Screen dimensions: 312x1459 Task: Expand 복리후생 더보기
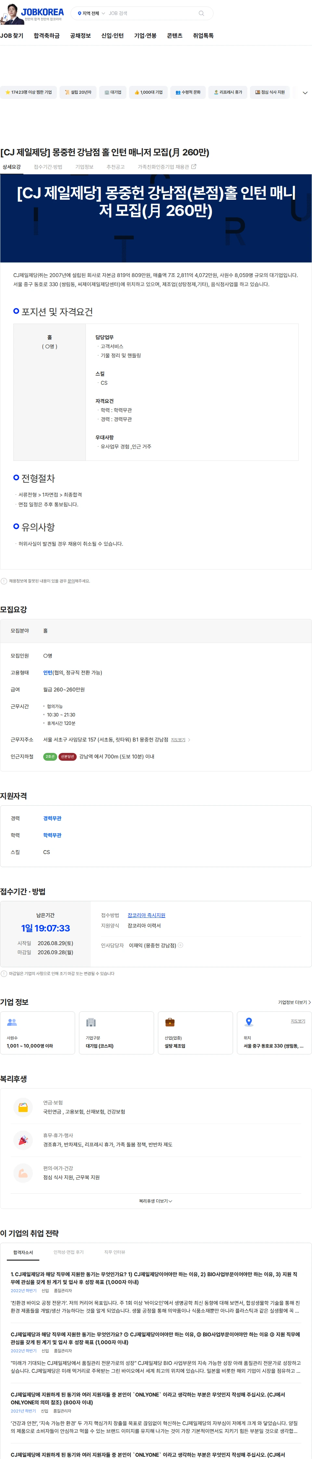pyautogui.click(x=156, y=1201)
